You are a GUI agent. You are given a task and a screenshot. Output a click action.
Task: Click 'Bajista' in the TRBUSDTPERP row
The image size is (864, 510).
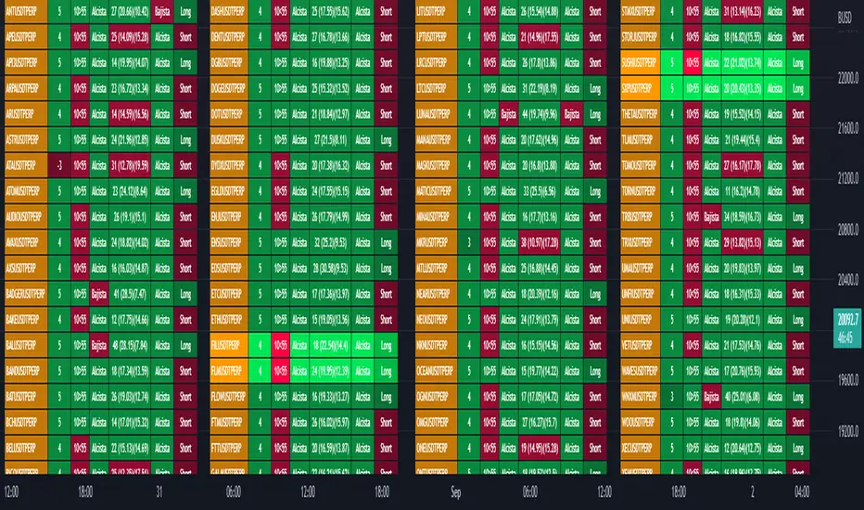tap(711, 217)
